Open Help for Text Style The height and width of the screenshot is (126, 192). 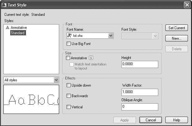click(177, 120)
